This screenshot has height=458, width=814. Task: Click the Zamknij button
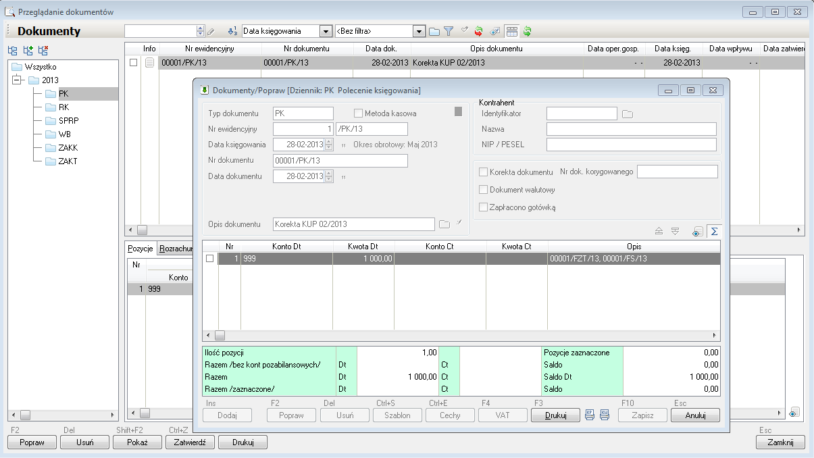pyautogui.click(x=780, y=442)
